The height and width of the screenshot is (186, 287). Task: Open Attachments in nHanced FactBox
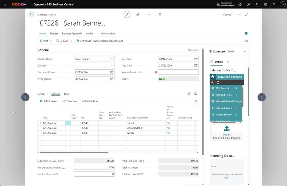pyautogui.click(x=226, y=88)
